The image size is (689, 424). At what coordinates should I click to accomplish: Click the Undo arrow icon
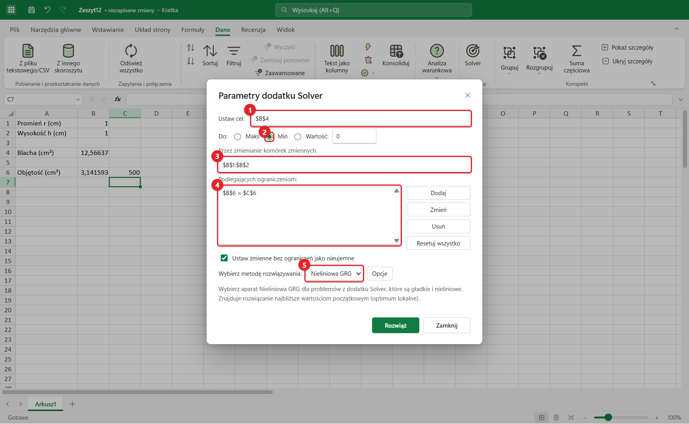click(x=47, y=10)
